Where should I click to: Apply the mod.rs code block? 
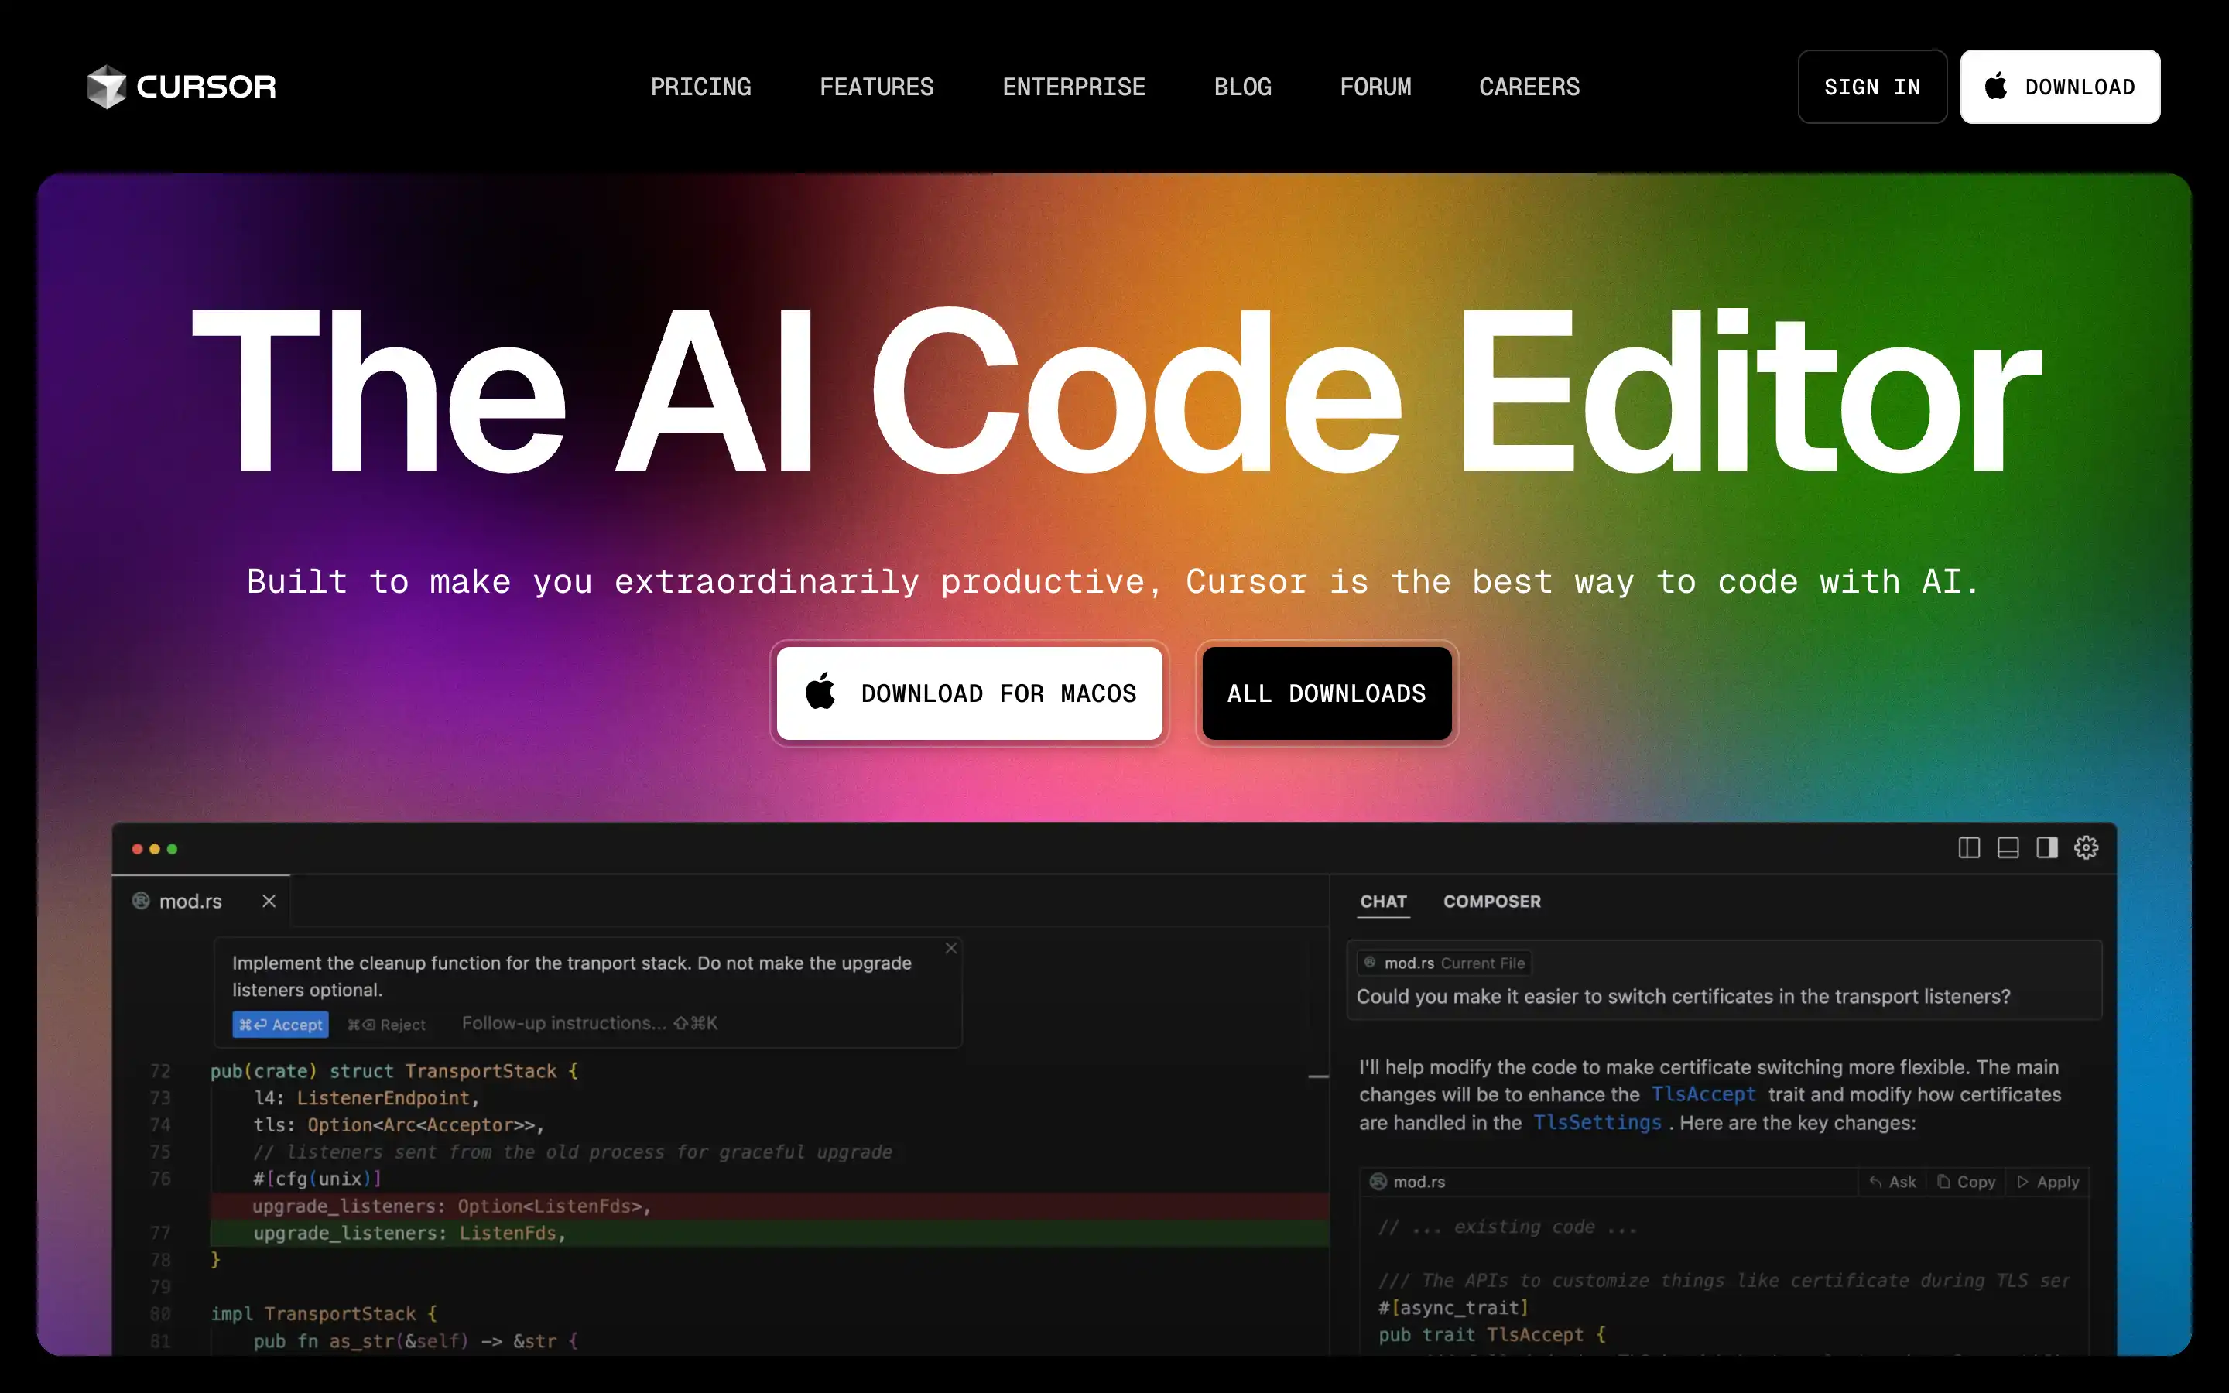coord(2048,1182)
